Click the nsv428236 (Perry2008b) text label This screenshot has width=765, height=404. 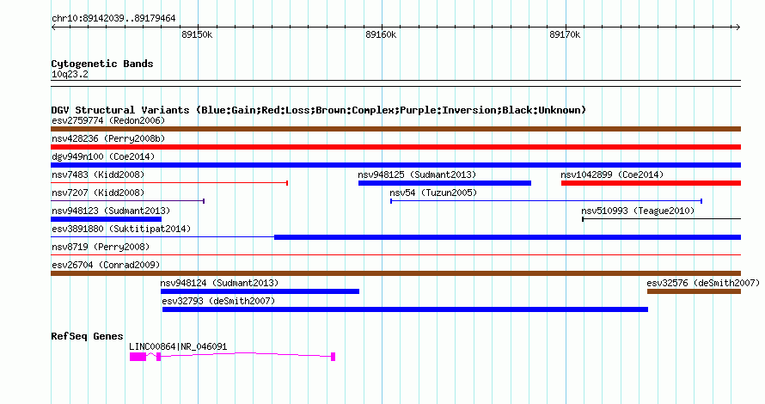(x=108, y=138)
